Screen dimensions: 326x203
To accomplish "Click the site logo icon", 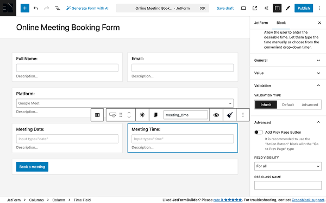I will 8,8.
